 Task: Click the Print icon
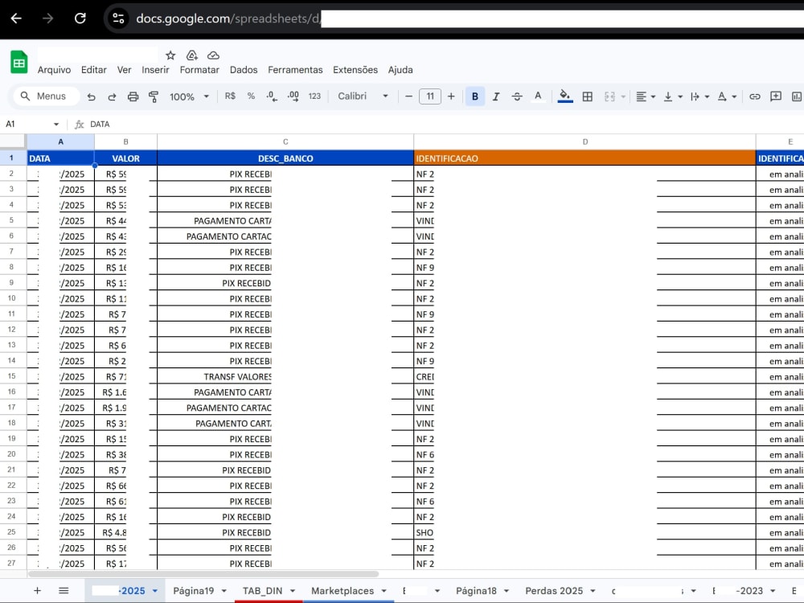click(133, 96)
